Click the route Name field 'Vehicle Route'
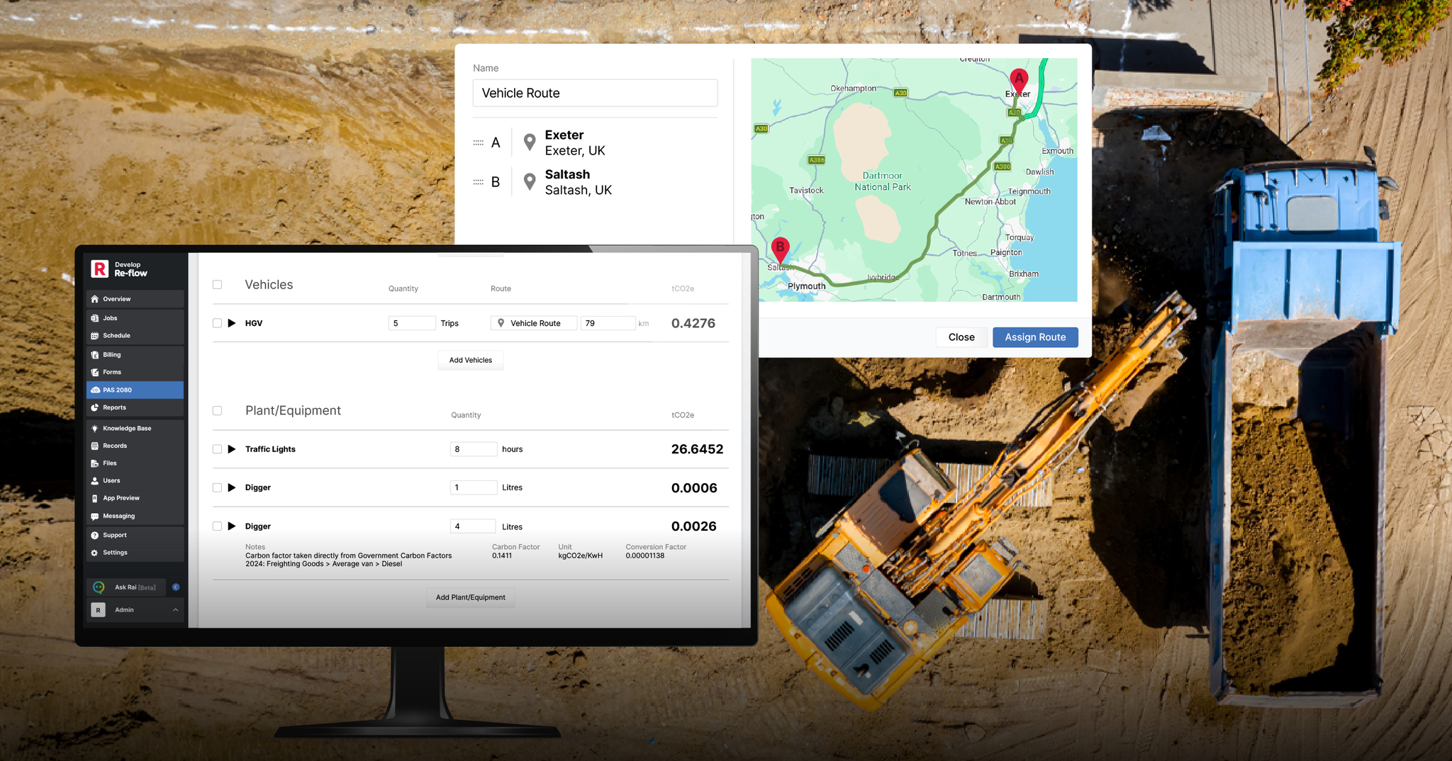The height and width of the screenshot is (761, 1452). [595, 93]
